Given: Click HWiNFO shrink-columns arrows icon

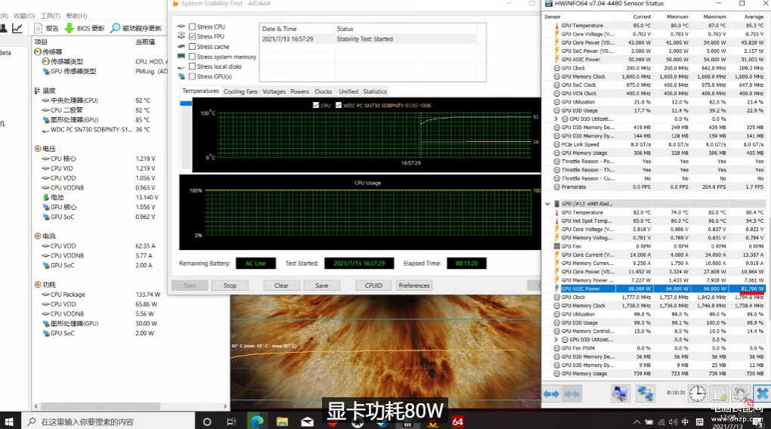Looking at the screenshot, I should click(x=571, y=394).
